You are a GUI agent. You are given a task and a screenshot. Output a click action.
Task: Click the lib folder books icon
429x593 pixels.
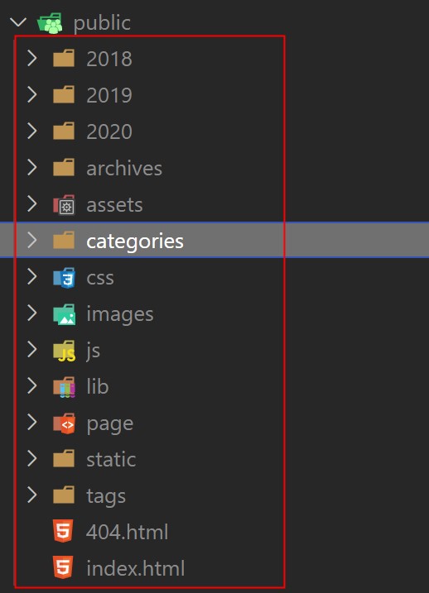click(x=64, y=387)
